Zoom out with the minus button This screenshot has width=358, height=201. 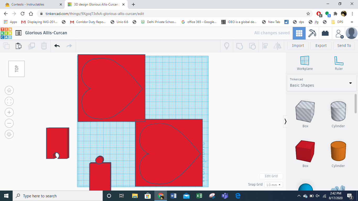point(9,123)
